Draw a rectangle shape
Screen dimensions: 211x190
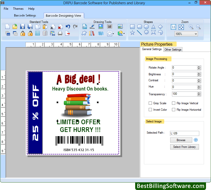click(132, 27)
